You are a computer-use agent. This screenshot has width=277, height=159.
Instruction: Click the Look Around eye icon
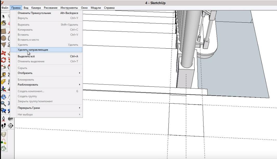[x=10, y=119]
